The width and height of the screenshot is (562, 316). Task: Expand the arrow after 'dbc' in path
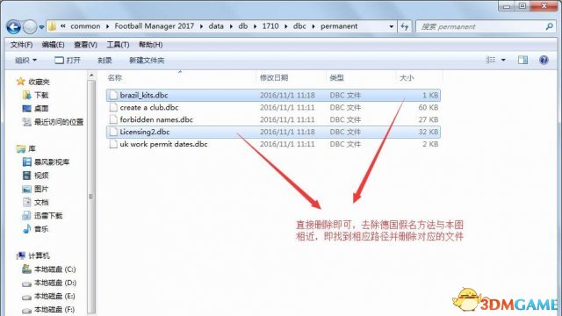coord(313,26)
